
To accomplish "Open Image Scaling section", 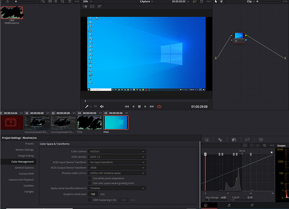I will point(26,156).
